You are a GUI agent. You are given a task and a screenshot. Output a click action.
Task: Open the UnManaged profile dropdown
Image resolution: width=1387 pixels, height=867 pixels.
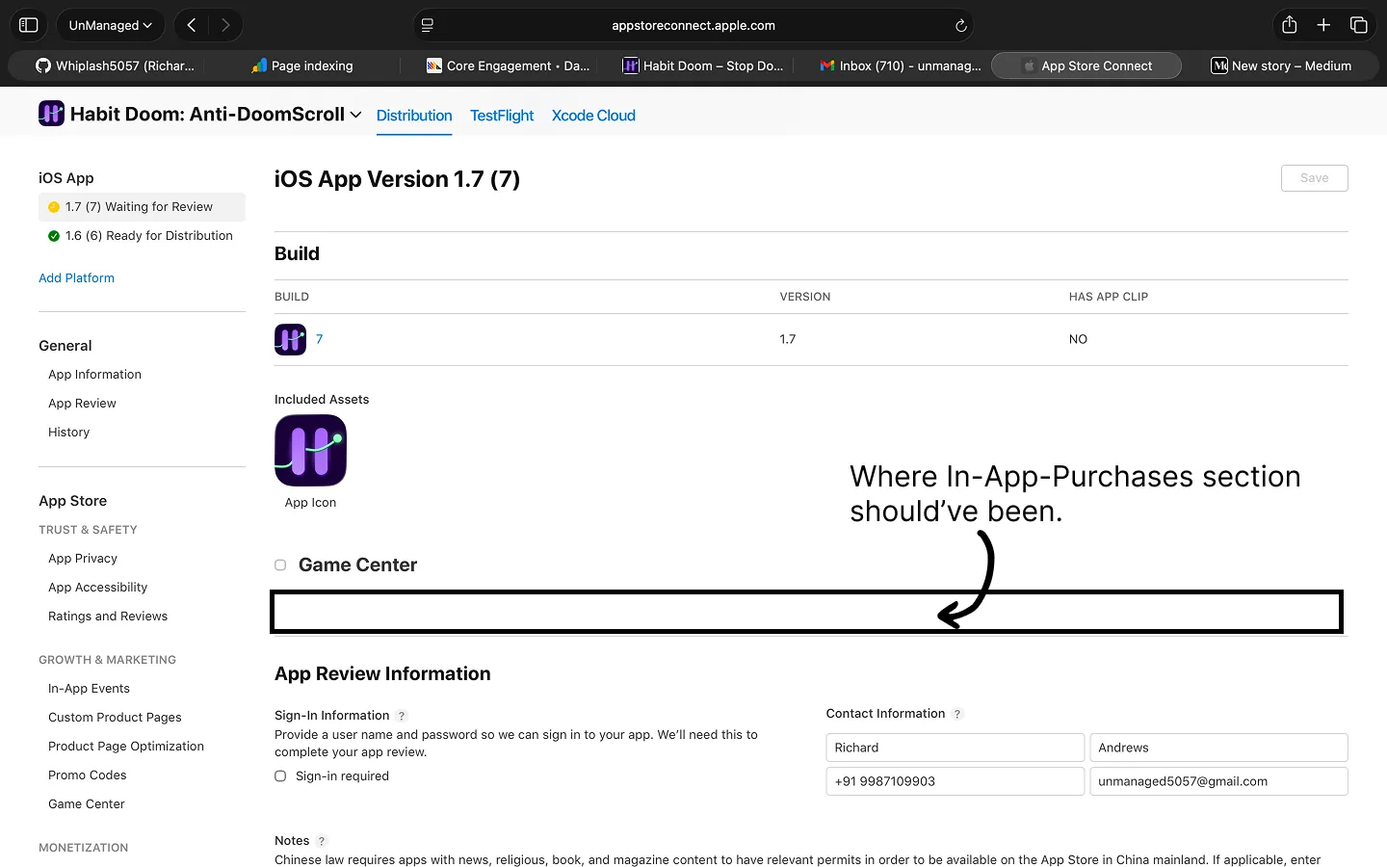tap(110, 25)
